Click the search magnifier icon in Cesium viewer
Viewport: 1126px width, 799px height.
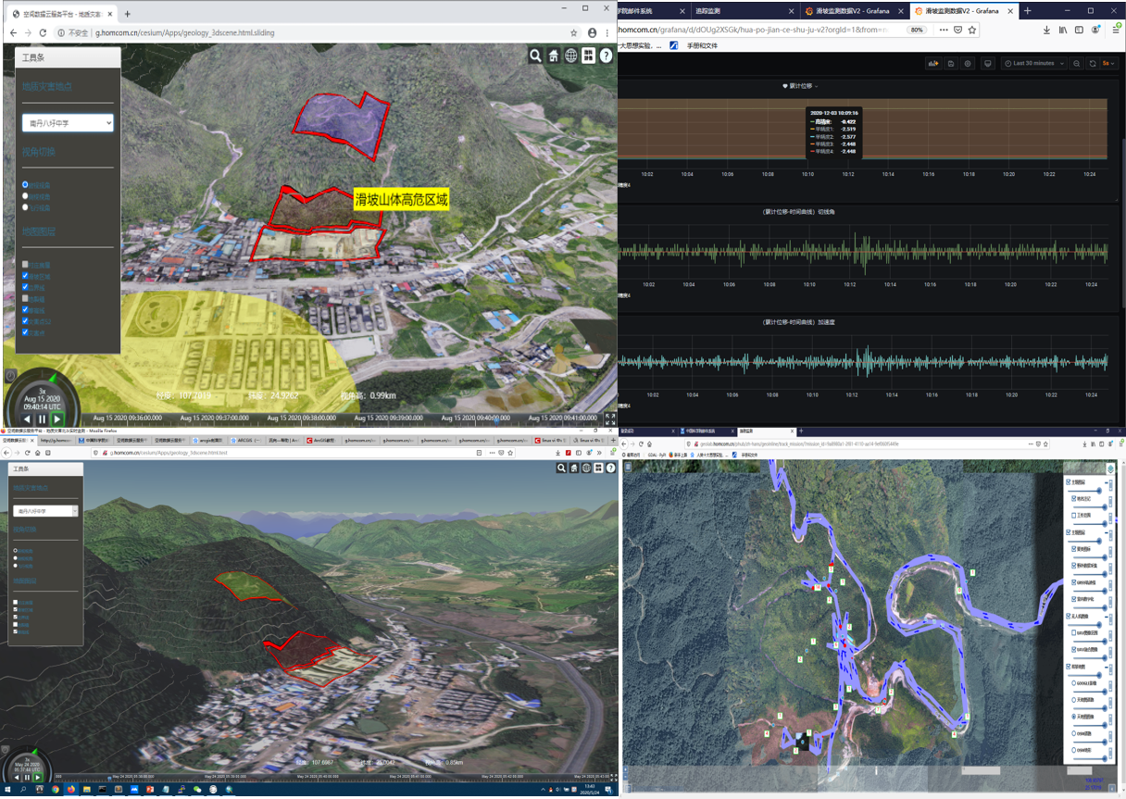535,56
